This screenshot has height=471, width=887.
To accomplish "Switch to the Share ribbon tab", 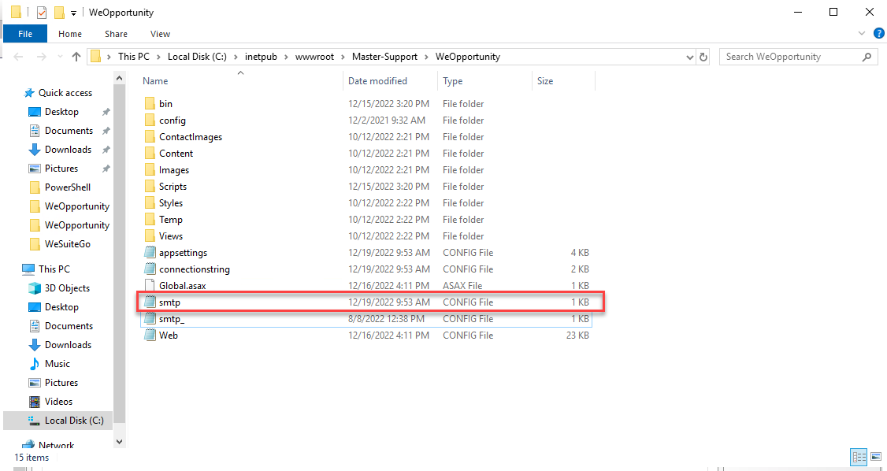I will [116, 34].
